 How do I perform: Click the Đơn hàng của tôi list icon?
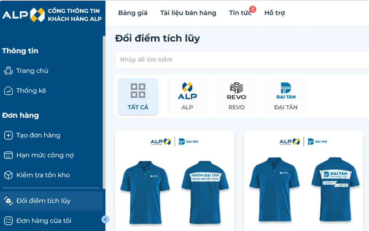8,221
